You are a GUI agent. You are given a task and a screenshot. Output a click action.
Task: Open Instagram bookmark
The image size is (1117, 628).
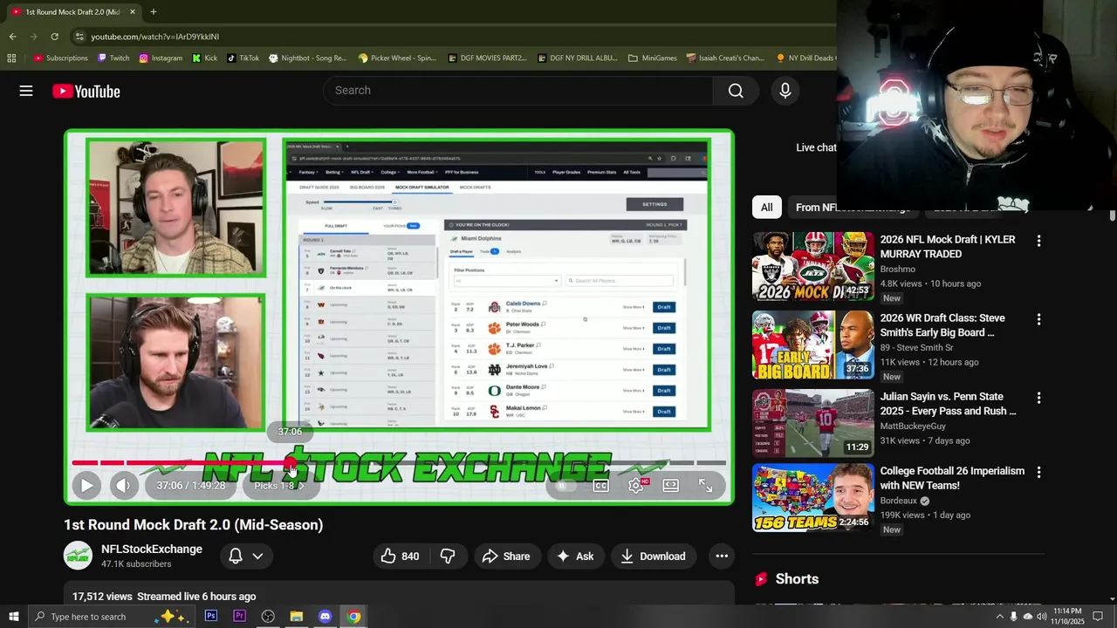click(161, 58)
